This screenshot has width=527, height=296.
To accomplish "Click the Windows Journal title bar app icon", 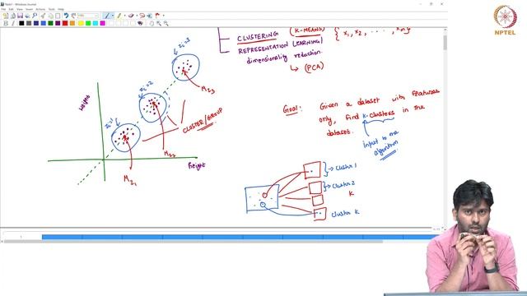I will pos(2,4).
